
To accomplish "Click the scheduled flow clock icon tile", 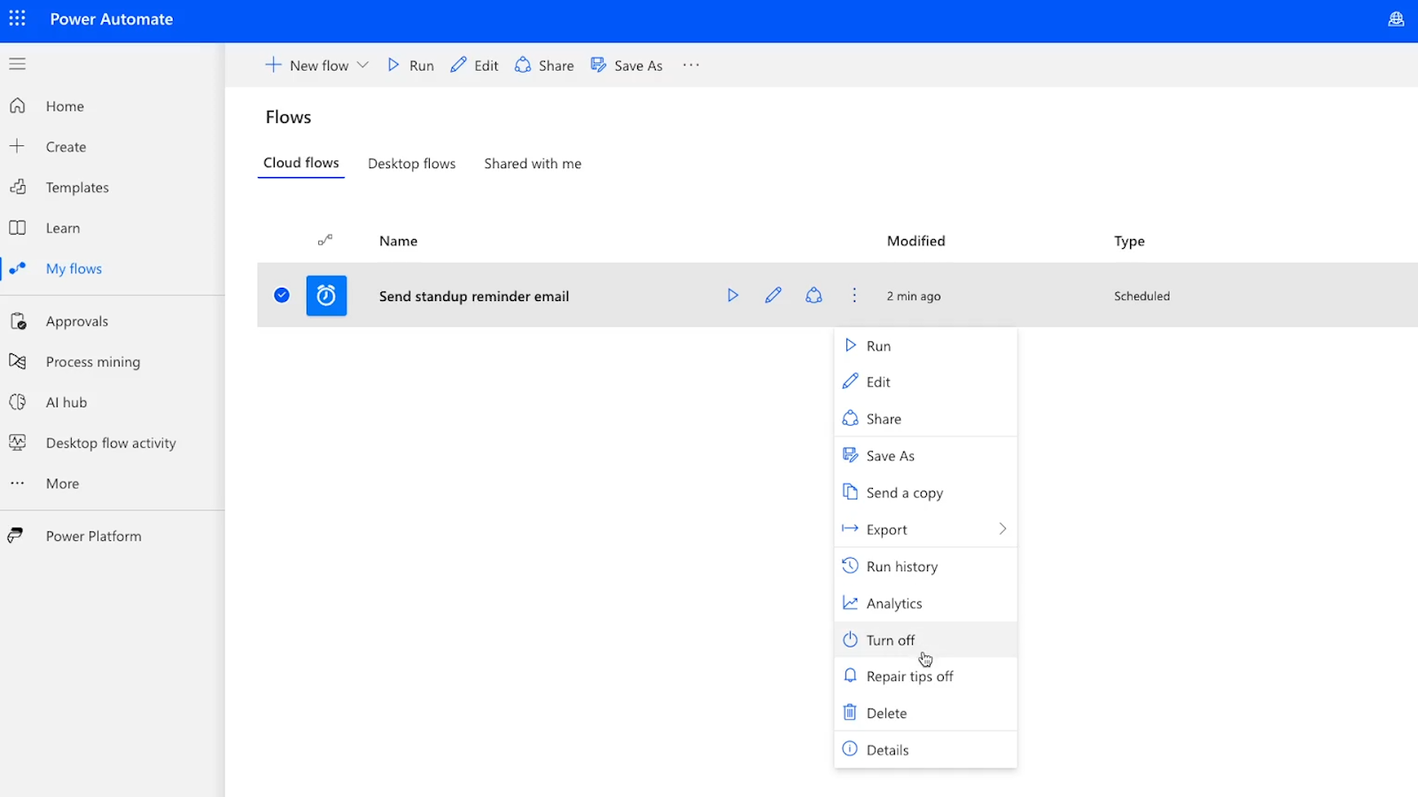I will [326, 296].
